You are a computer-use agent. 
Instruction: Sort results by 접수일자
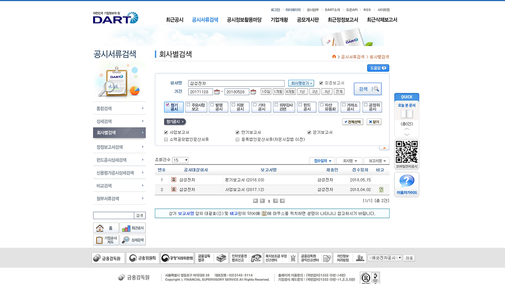[322, 161]
